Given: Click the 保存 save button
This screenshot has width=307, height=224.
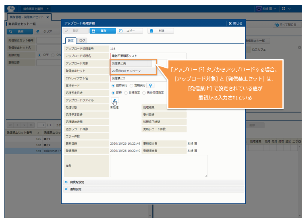Looking at the screenshot, I should tap(102, 31).
